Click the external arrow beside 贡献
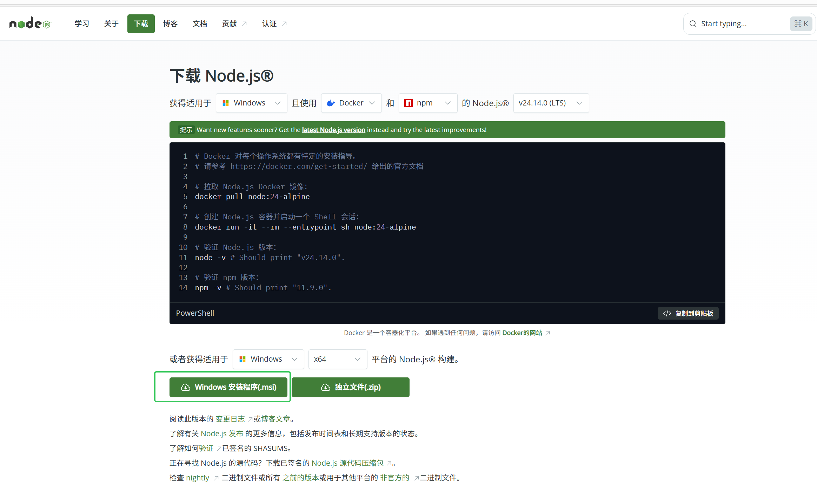Viewport: 817px width, 492px height. (x=245, y=24)
